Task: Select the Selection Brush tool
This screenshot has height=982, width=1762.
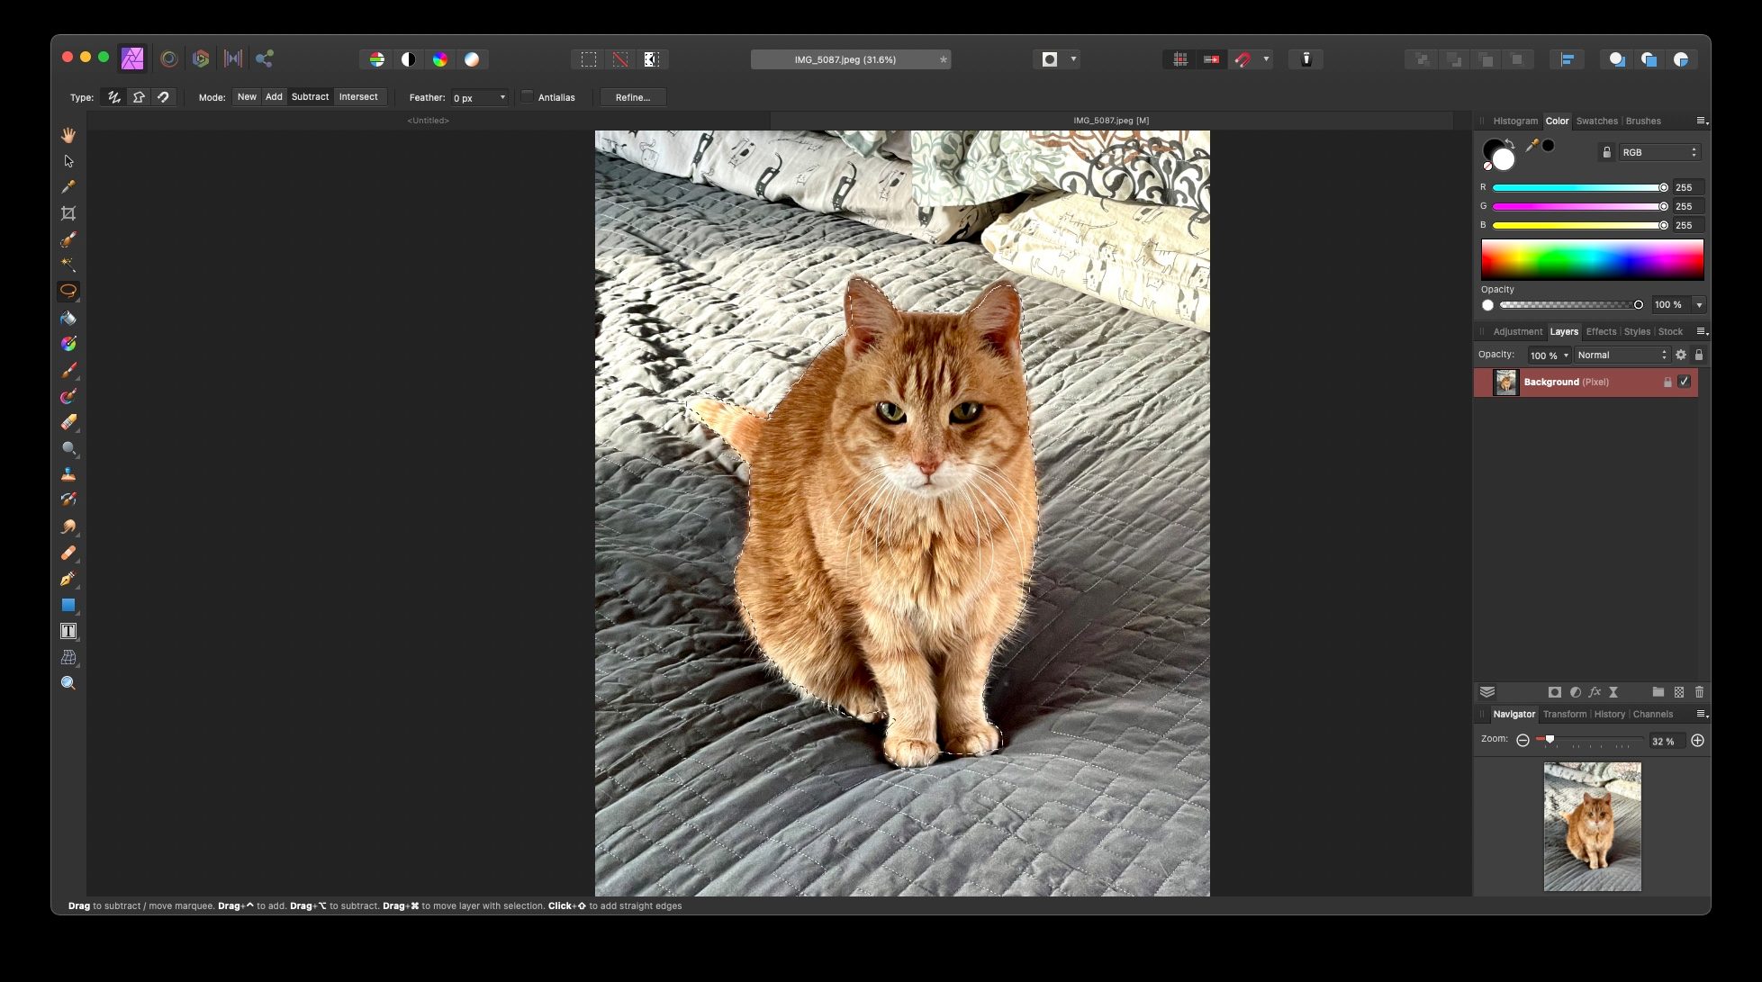Action: (68, 239)
